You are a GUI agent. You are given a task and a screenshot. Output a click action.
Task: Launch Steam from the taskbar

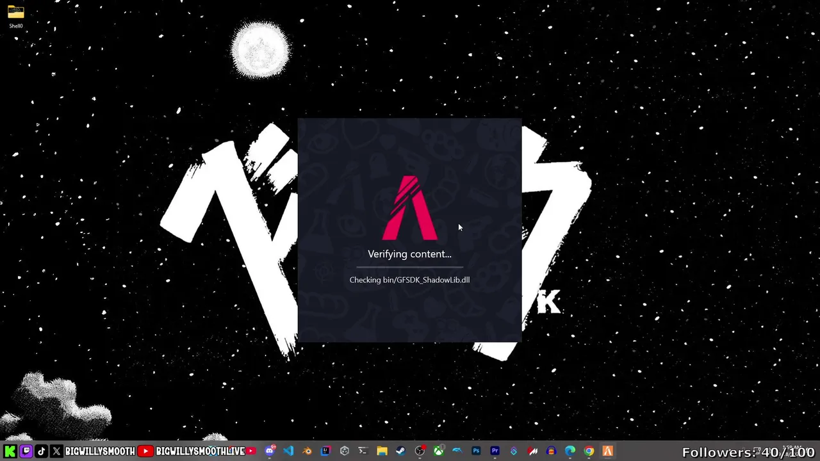tap(400, 451)
